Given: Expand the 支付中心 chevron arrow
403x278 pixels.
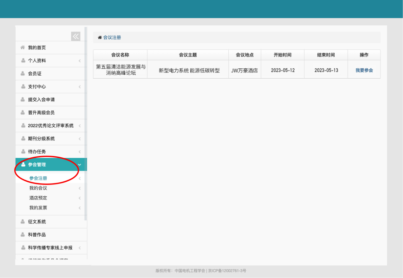Looking at the screenshot, I should [80, 87].
